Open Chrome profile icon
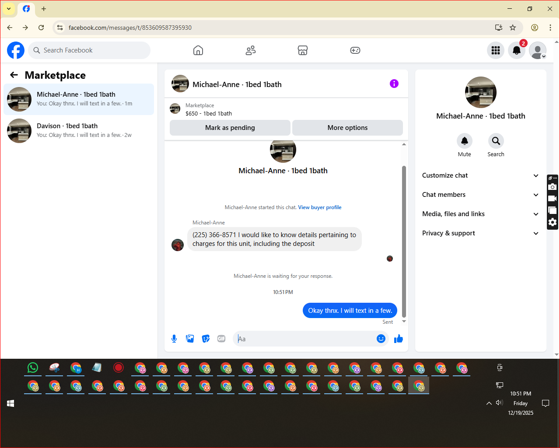 [535, 28]
